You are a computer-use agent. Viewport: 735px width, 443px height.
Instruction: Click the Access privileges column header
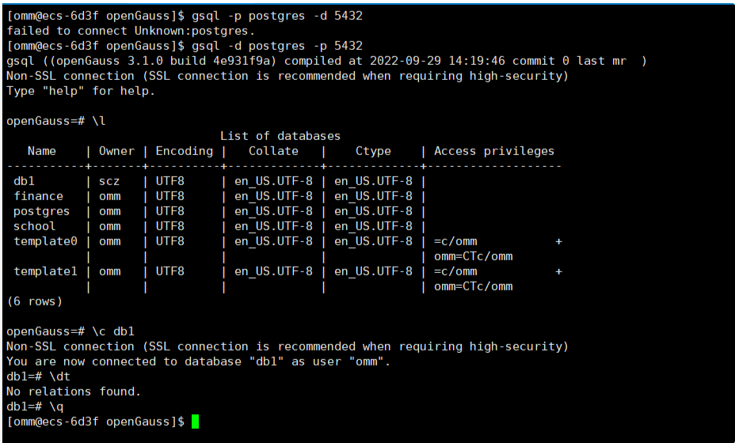click(x=494, y=151)
